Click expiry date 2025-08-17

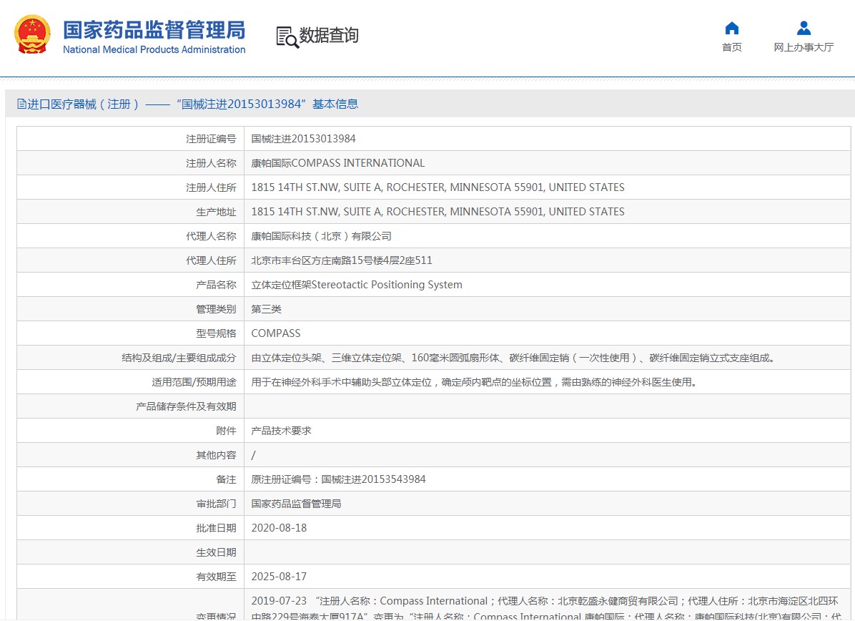279,577
